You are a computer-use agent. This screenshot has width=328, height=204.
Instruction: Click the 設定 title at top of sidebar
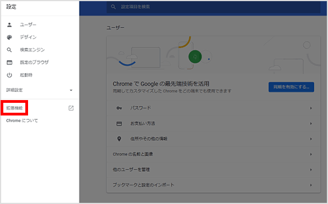point(11,7)
